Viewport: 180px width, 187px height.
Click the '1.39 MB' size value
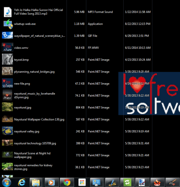[x=79, y=36]
